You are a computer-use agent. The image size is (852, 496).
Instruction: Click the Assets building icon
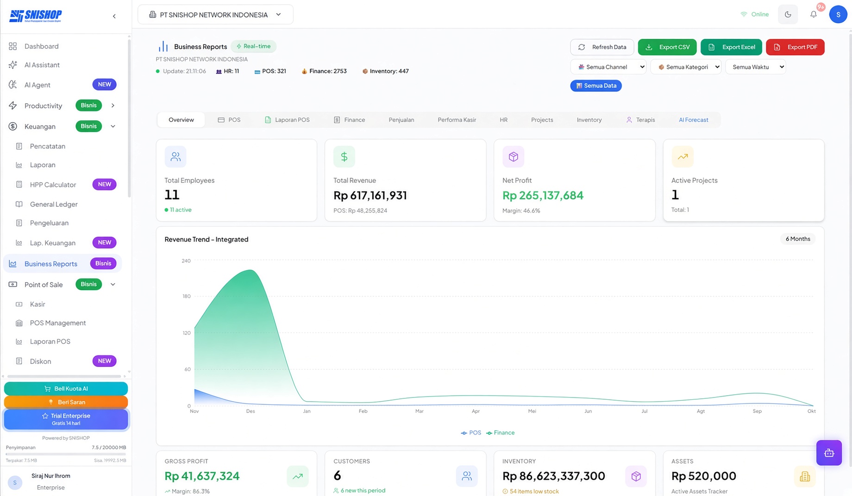(805, 476)
